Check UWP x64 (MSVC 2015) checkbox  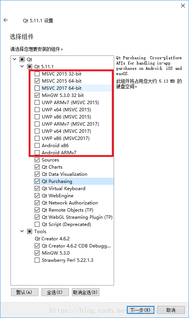[x=37, y=109]
